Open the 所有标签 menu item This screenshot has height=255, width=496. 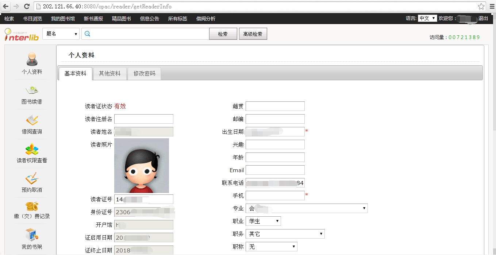[x=178, y=19]
